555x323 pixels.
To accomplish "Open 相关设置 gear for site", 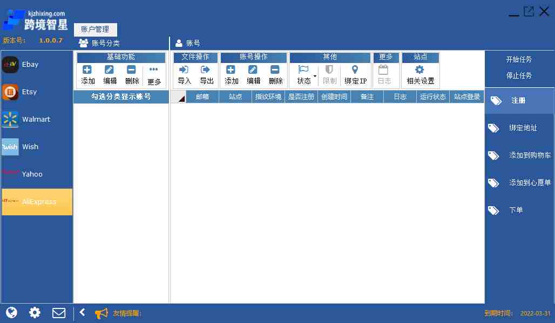I will (x=419, y=69).
